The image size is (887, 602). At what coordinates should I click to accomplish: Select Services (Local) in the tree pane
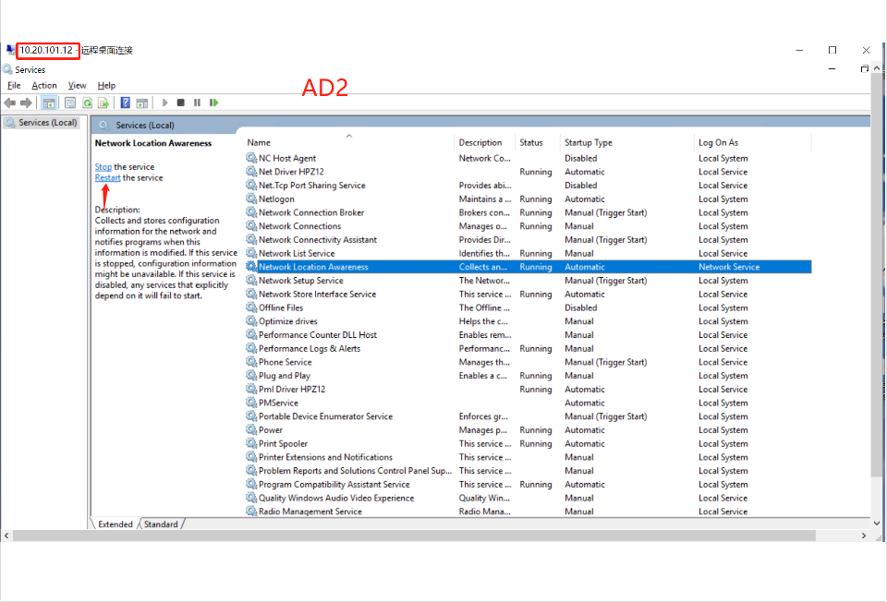(x=42, y=123)
